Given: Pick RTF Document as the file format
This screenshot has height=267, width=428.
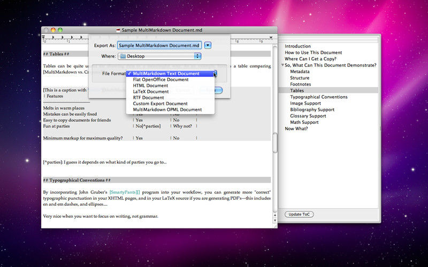Looking at the screenshot, I should [x=170, y=98].
